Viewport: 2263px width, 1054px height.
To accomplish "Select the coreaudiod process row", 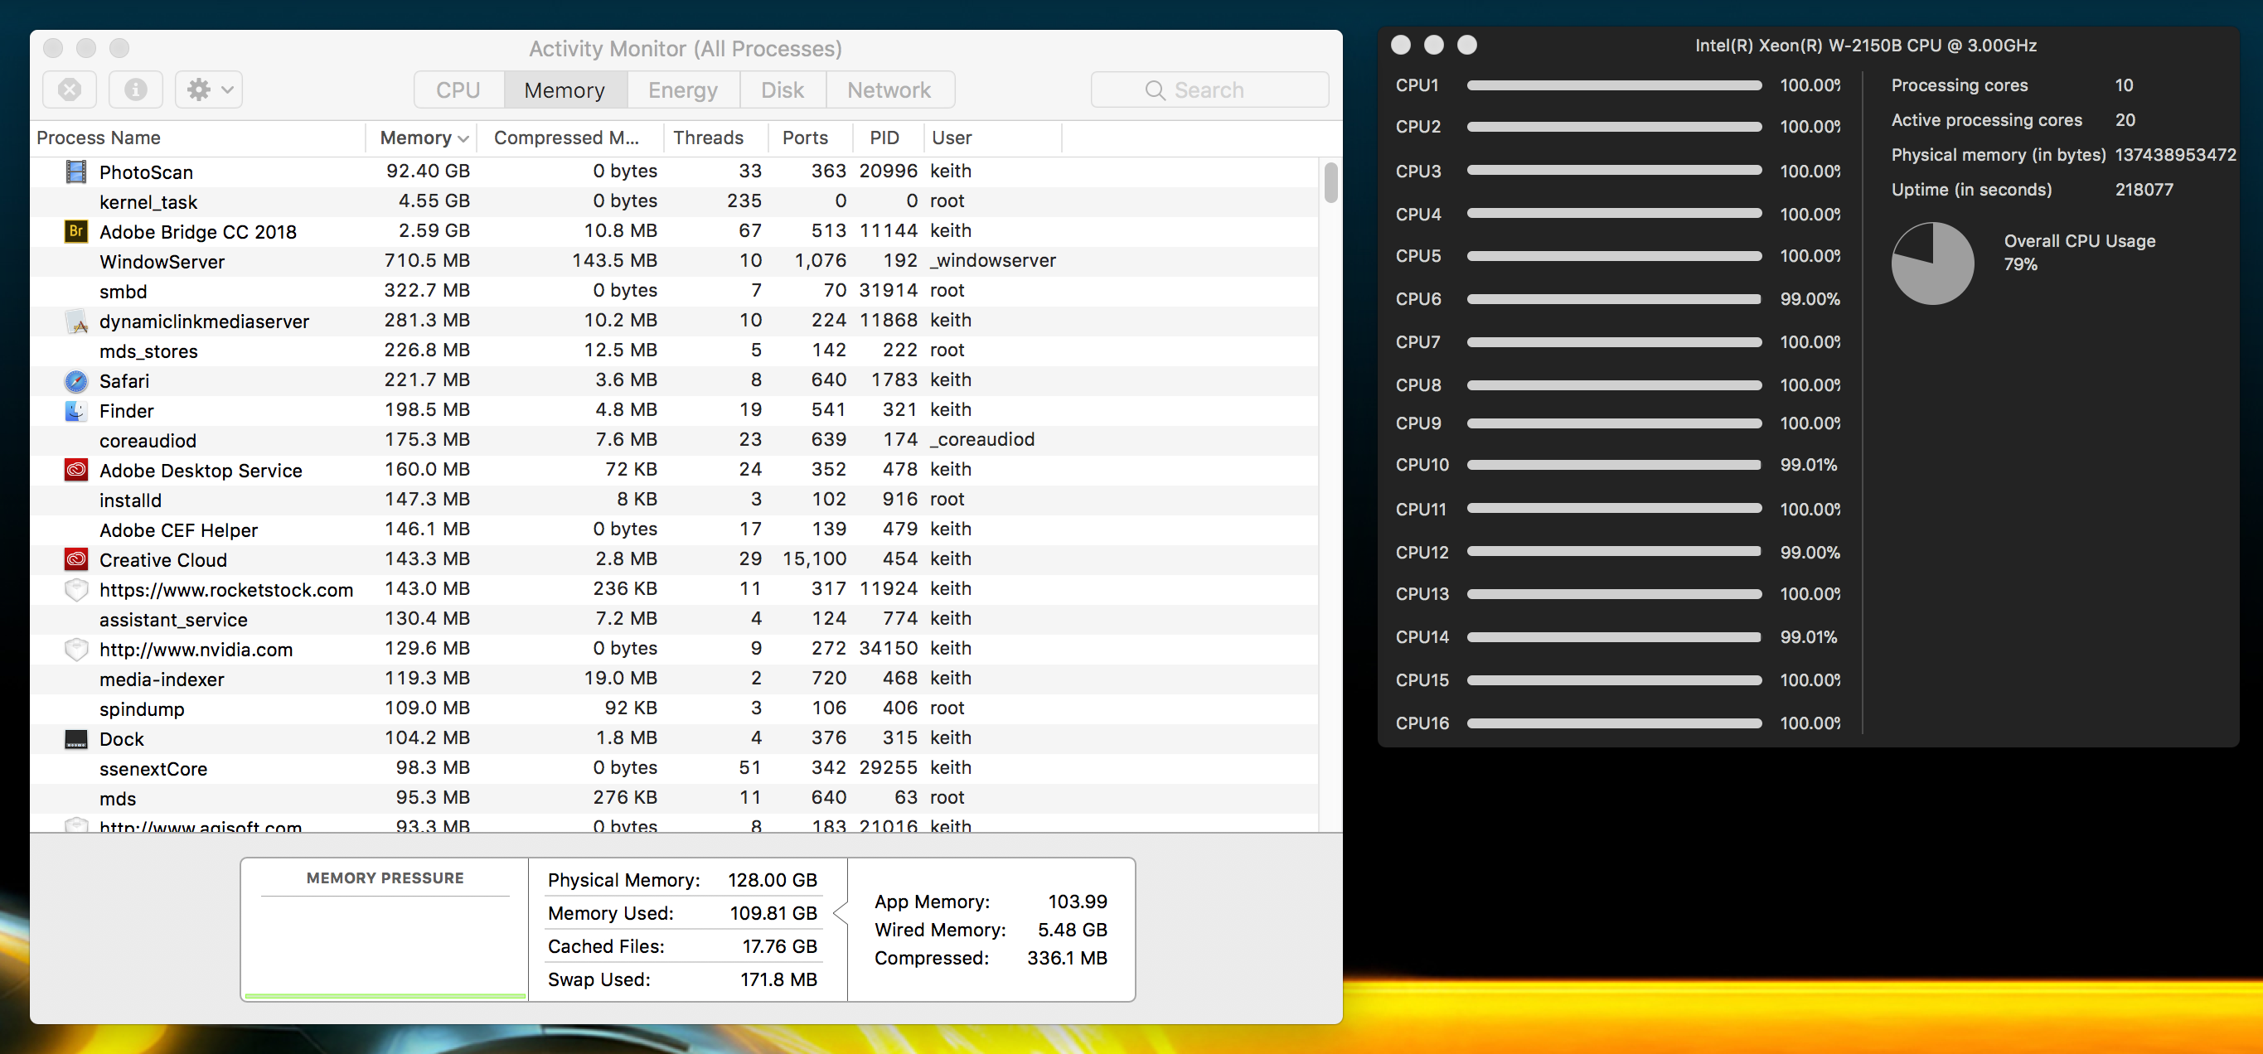I will pos(674,440).
